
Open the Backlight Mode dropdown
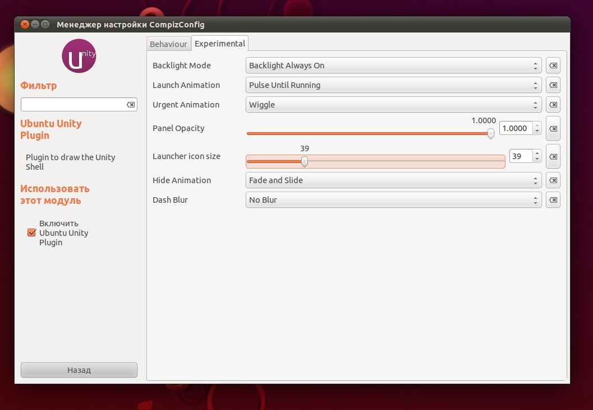click(x=393, y=66)
